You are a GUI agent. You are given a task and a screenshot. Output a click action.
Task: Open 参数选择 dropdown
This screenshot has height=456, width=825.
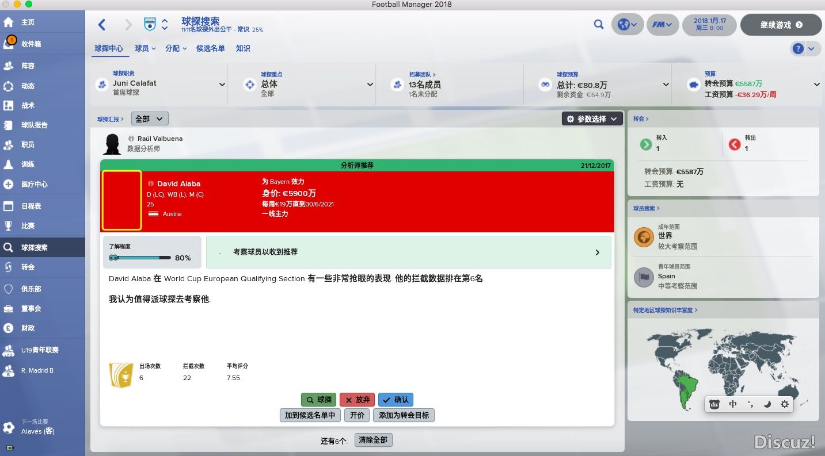point(592,119)
